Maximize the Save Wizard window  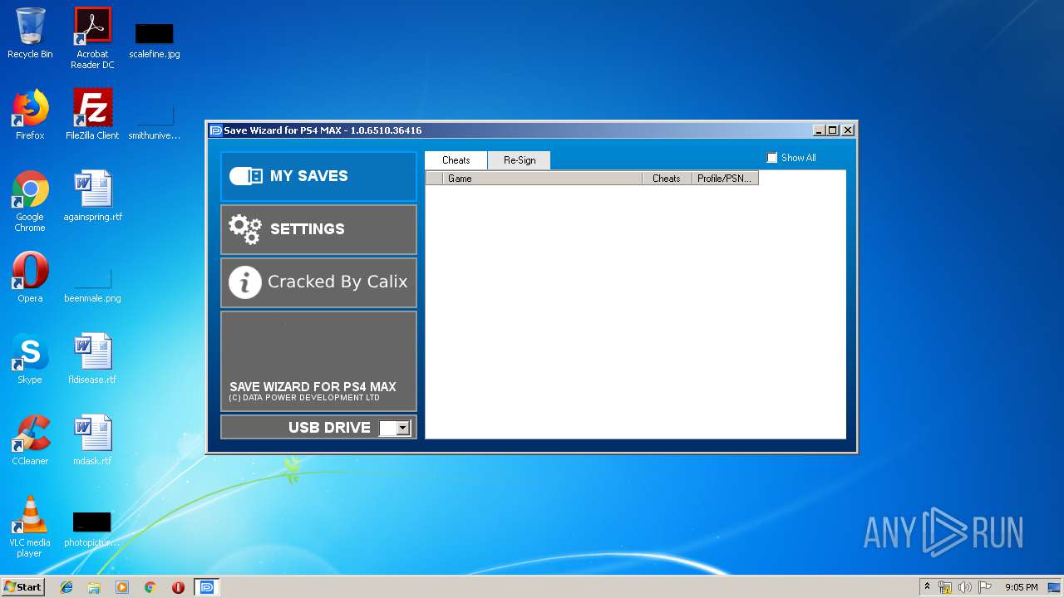pos(833,130)
